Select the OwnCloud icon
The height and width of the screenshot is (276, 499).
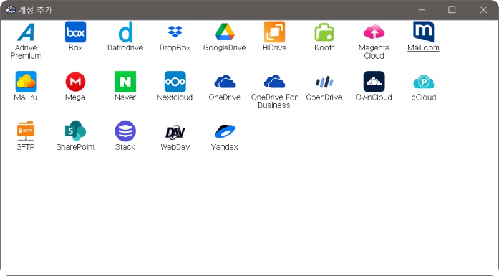(x=374, y=82)
